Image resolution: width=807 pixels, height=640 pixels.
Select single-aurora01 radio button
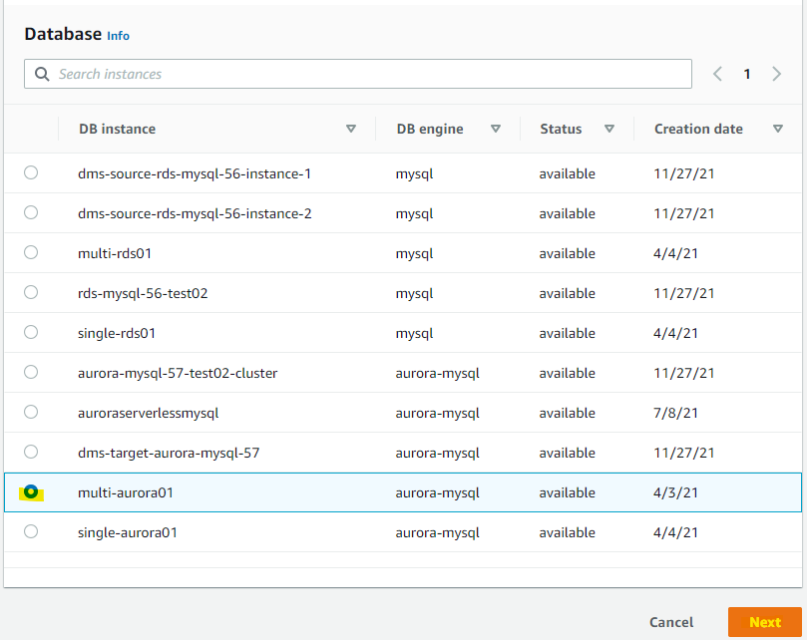pos(31,531)
